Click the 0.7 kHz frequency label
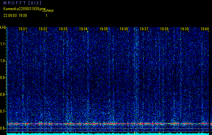The width and height of the screenshot is (212, 135). click(x=3, y=111)
